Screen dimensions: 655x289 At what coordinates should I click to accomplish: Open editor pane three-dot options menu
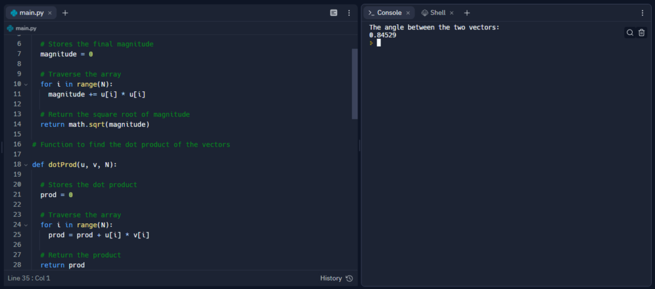pos(349,13)
